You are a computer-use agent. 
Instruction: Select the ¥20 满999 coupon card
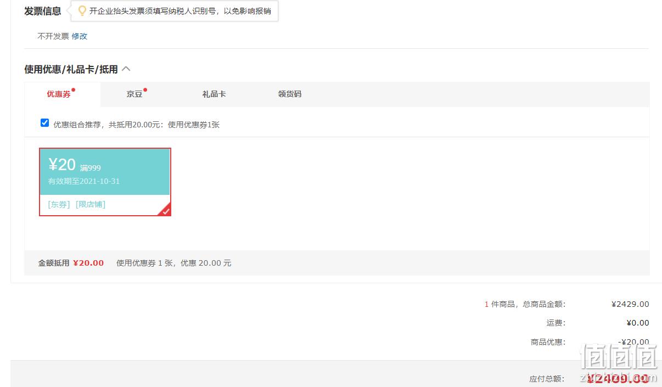pos(105,182)
